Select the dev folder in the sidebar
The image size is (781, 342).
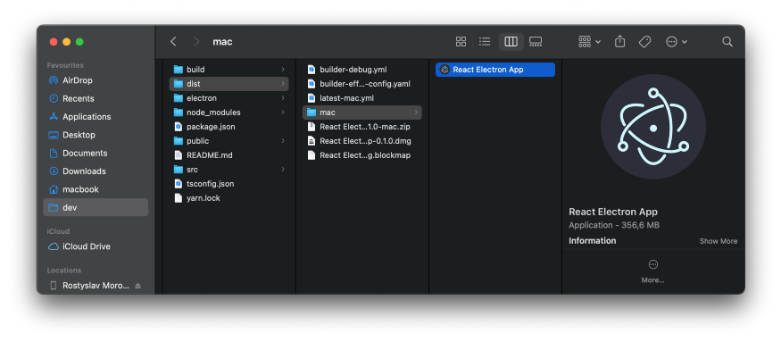point(96,207)
